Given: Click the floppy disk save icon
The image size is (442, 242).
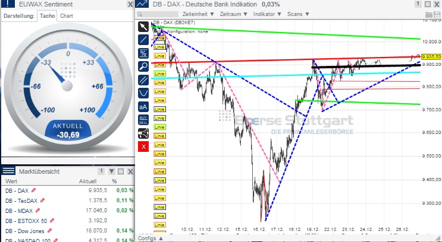Looking at the screenshot, I should [437, 15].
